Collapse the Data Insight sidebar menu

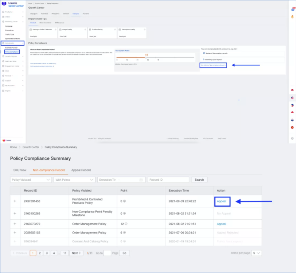pos(13,43)
